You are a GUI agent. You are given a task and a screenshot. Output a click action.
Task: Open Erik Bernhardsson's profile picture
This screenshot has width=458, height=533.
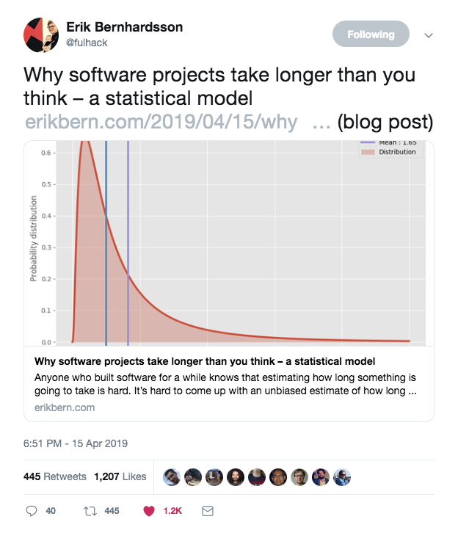pos(41,35)
